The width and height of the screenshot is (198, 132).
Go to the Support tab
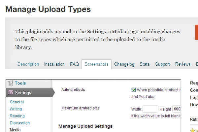[162, 64]
